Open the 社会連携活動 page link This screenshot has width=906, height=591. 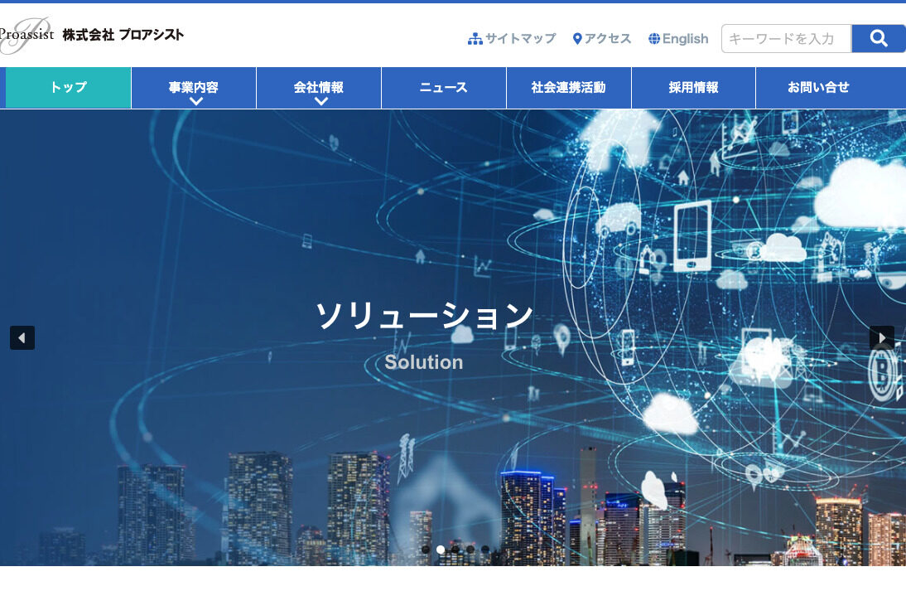point(569,87)
